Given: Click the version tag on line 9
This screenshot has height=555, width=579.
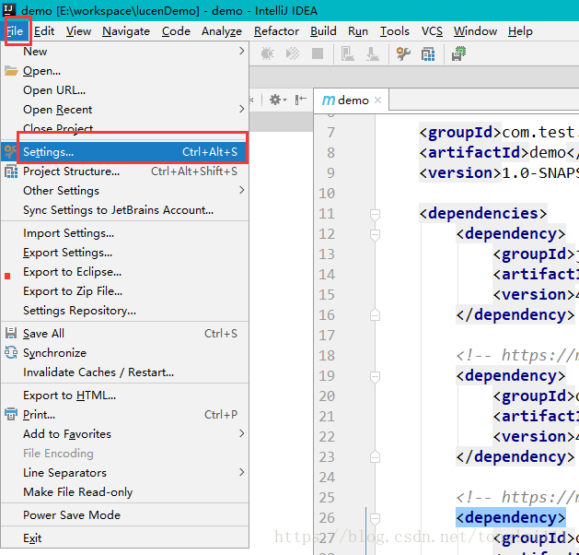Looking at the screenshot, I should (x=460, y=173).
